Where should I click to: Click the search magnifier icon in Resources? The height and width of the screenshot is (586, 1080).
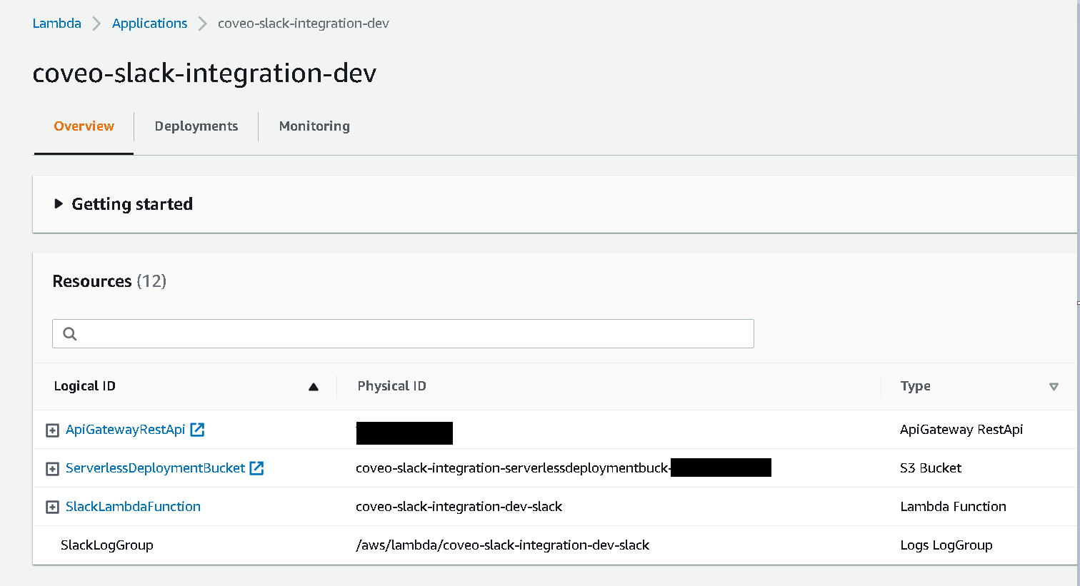point(70,333)
